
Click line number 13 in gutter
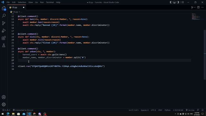click(13, 19)
